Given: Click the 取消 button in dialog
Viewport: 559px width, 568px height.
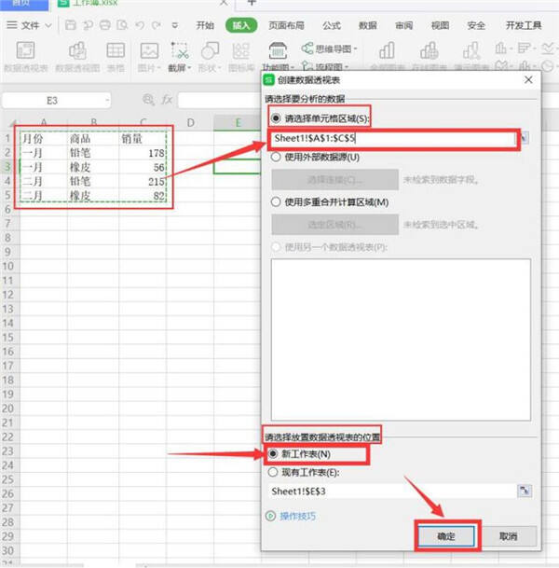Looking at the screenshot, I should pos(508,535).
